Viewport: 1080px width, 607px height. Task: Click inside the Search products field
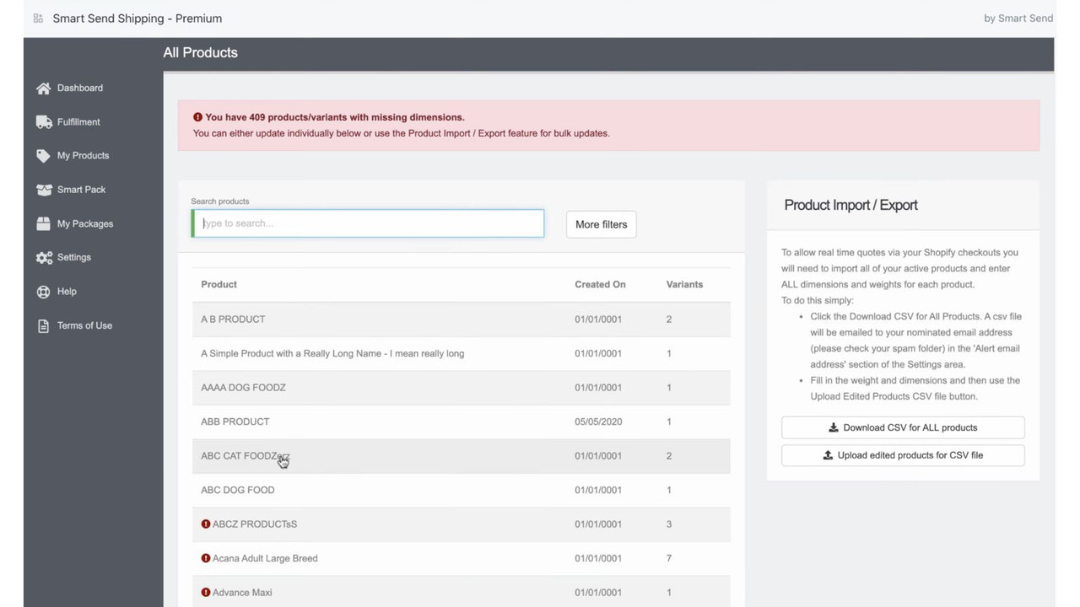(x=367, y=223)
